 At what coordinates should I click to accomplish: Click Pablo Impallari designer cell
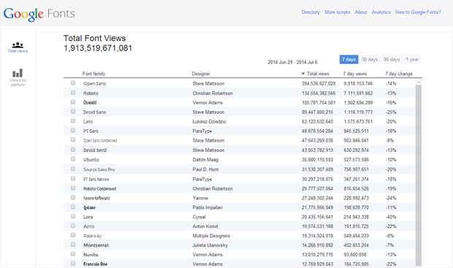click(x=208, y=207)
